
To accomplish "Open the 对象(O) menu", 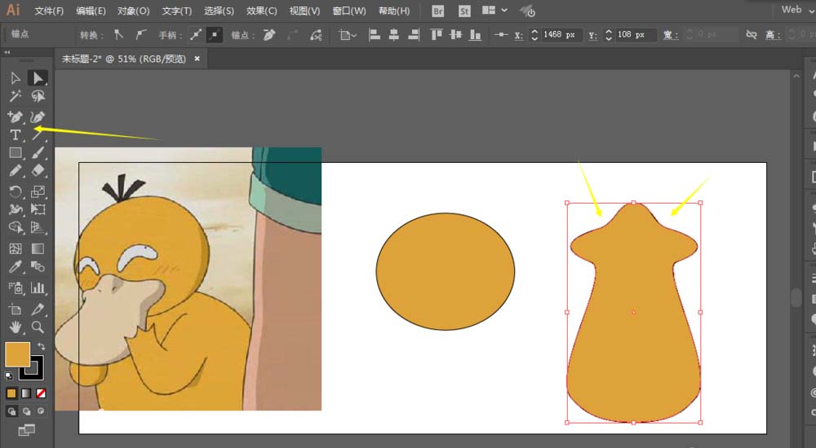I will [x=133, y=11].
